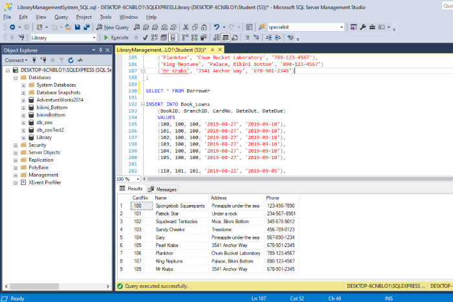Select the db_zooTest2 database

coord(50,130)
